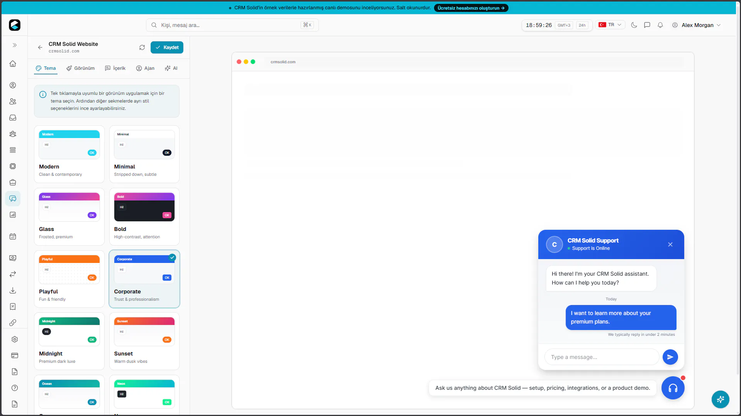Toggle the GMT+3 timezone badge
741x416 pixels.
click(x=564, y=25)
